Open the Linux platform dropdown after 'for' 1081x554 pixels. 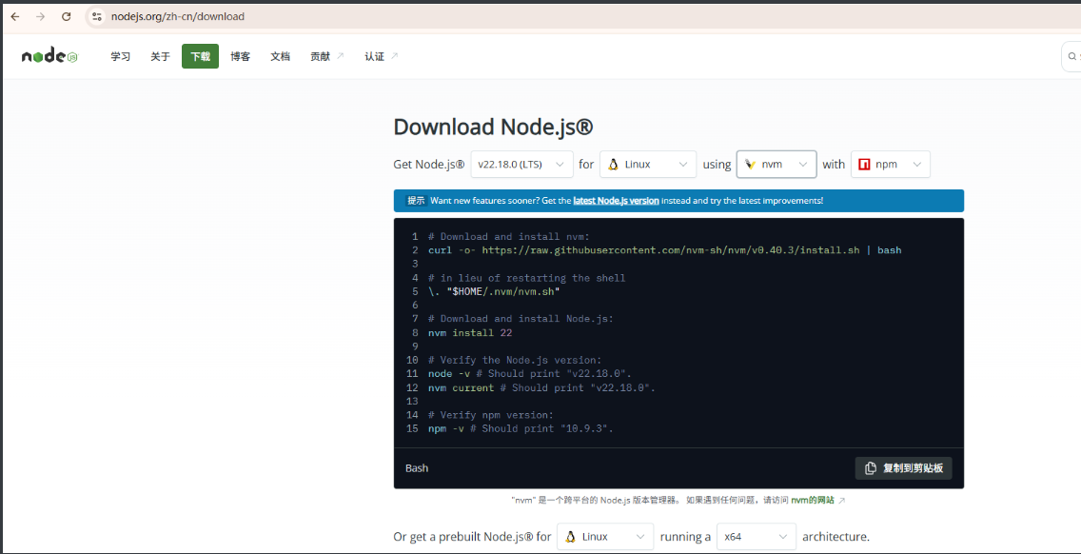coord(648,164)
